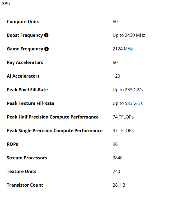Select the Compute Units label
The height and width of the screenshot is (197, 187).
(23, 22)
